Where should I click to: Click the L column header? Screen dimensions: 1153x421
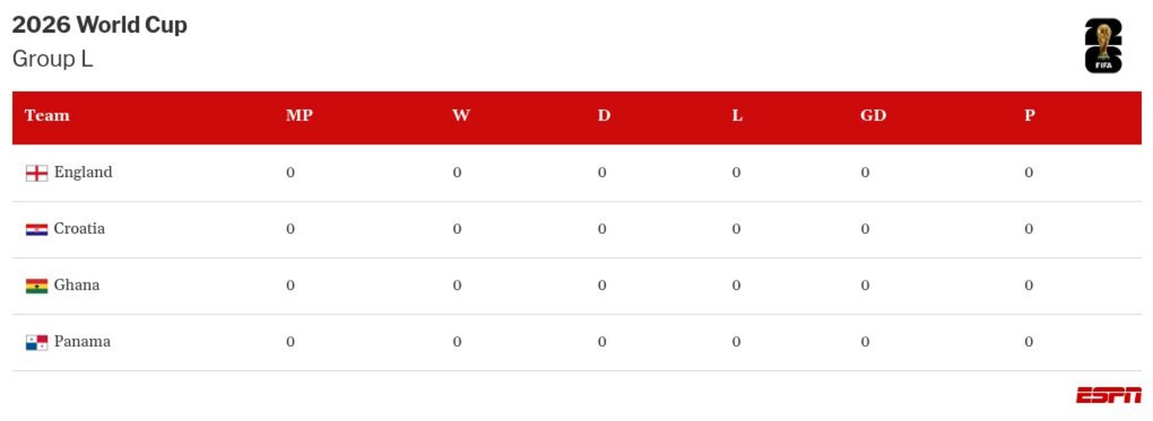[737, 115]
